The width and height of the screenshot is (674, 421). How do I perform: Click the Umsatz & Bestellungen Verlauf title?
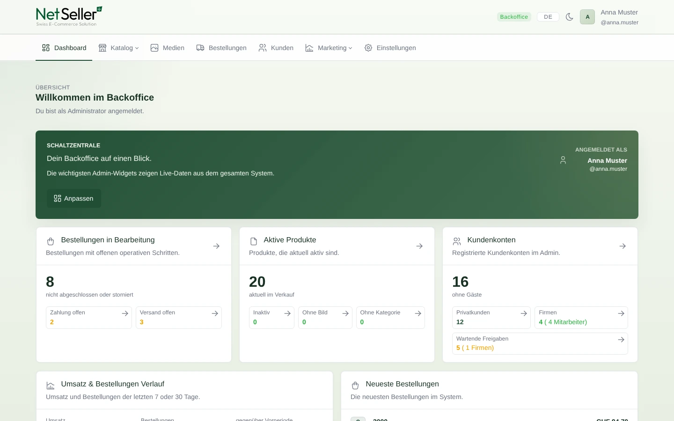(x=113, y=384)
